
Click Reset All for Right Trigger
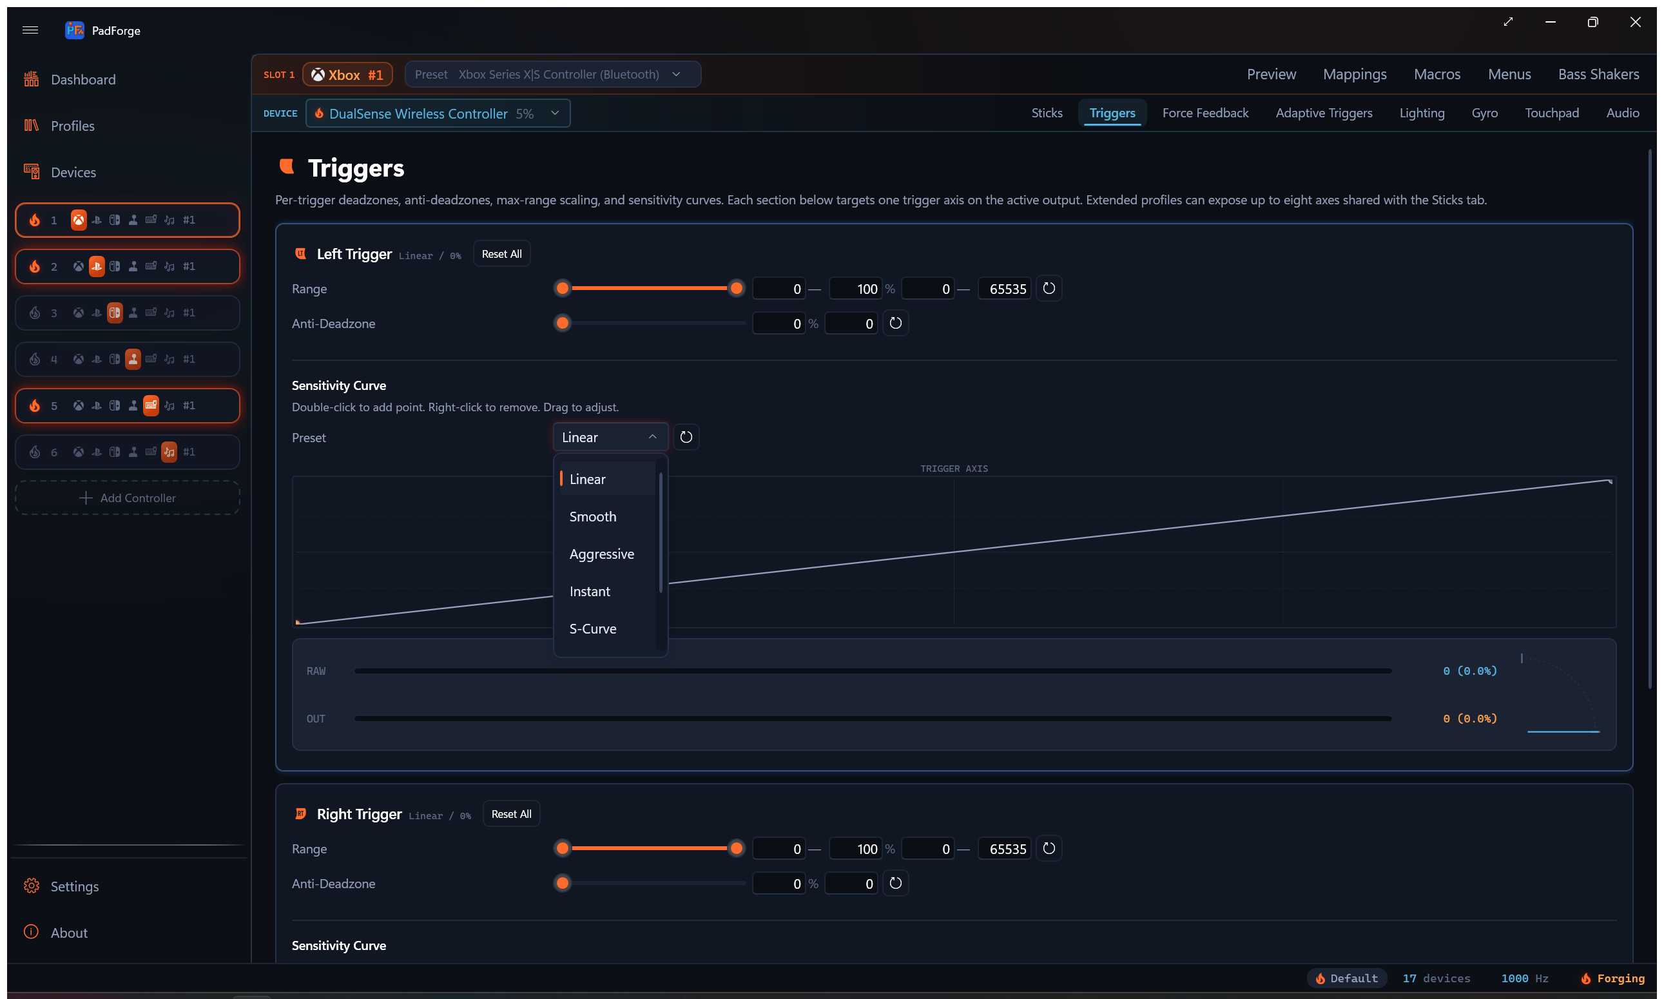coord(512,814)
